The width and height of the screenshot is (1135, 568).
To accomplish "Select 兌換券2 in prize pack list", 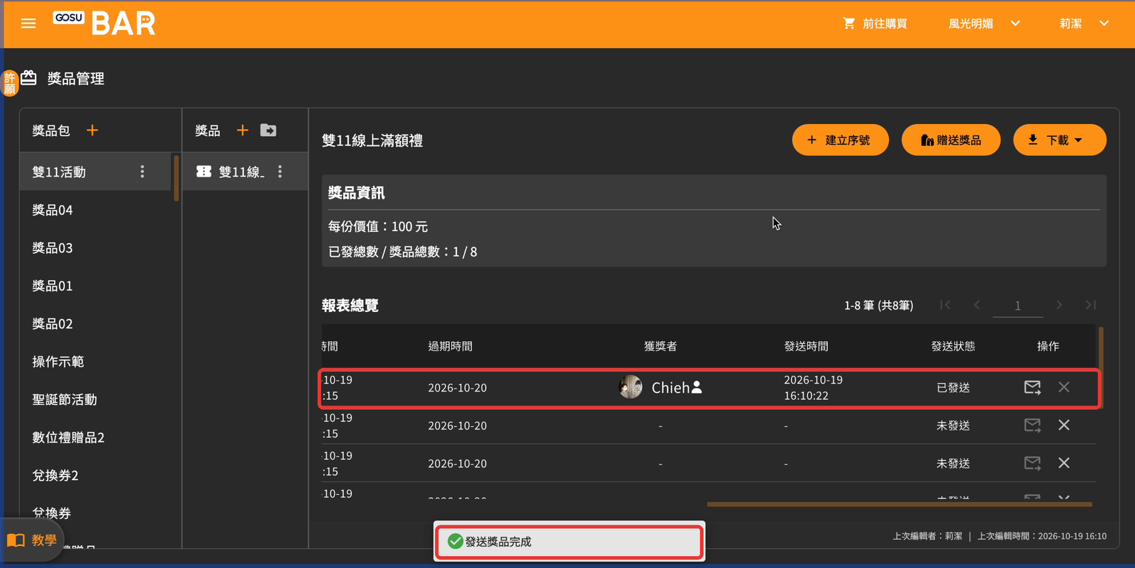I will coord(95,475).
